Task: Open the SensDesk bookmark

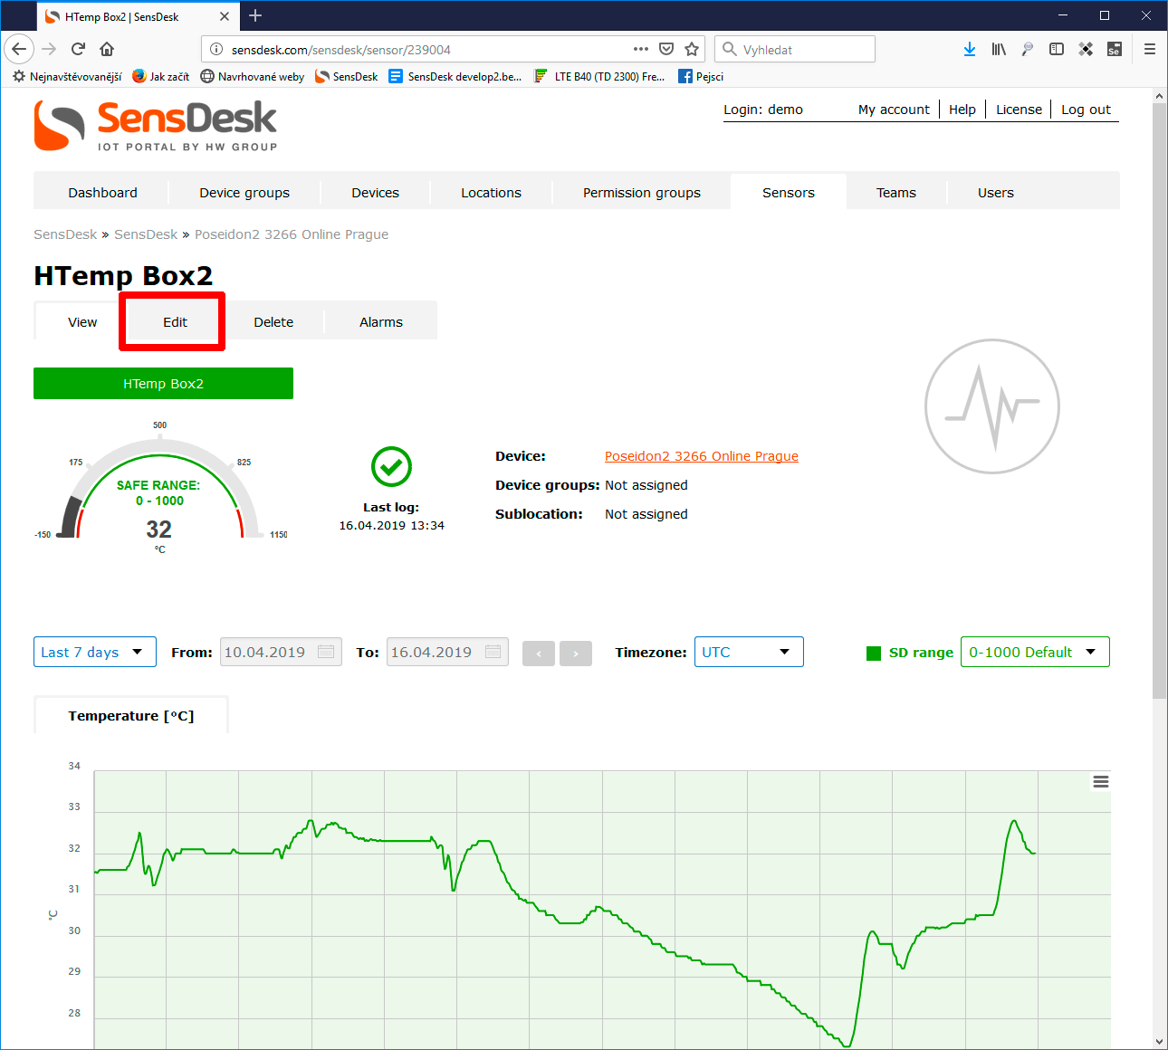Action: coord(346,76)
